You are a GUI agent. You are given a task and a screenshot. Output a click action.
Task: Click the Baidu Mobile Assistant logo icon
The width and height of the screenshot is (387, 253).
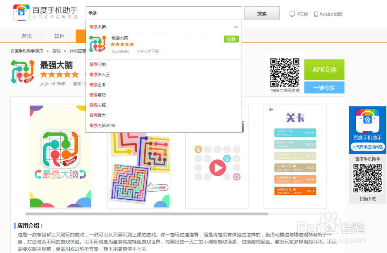click(x=21, y=12)
